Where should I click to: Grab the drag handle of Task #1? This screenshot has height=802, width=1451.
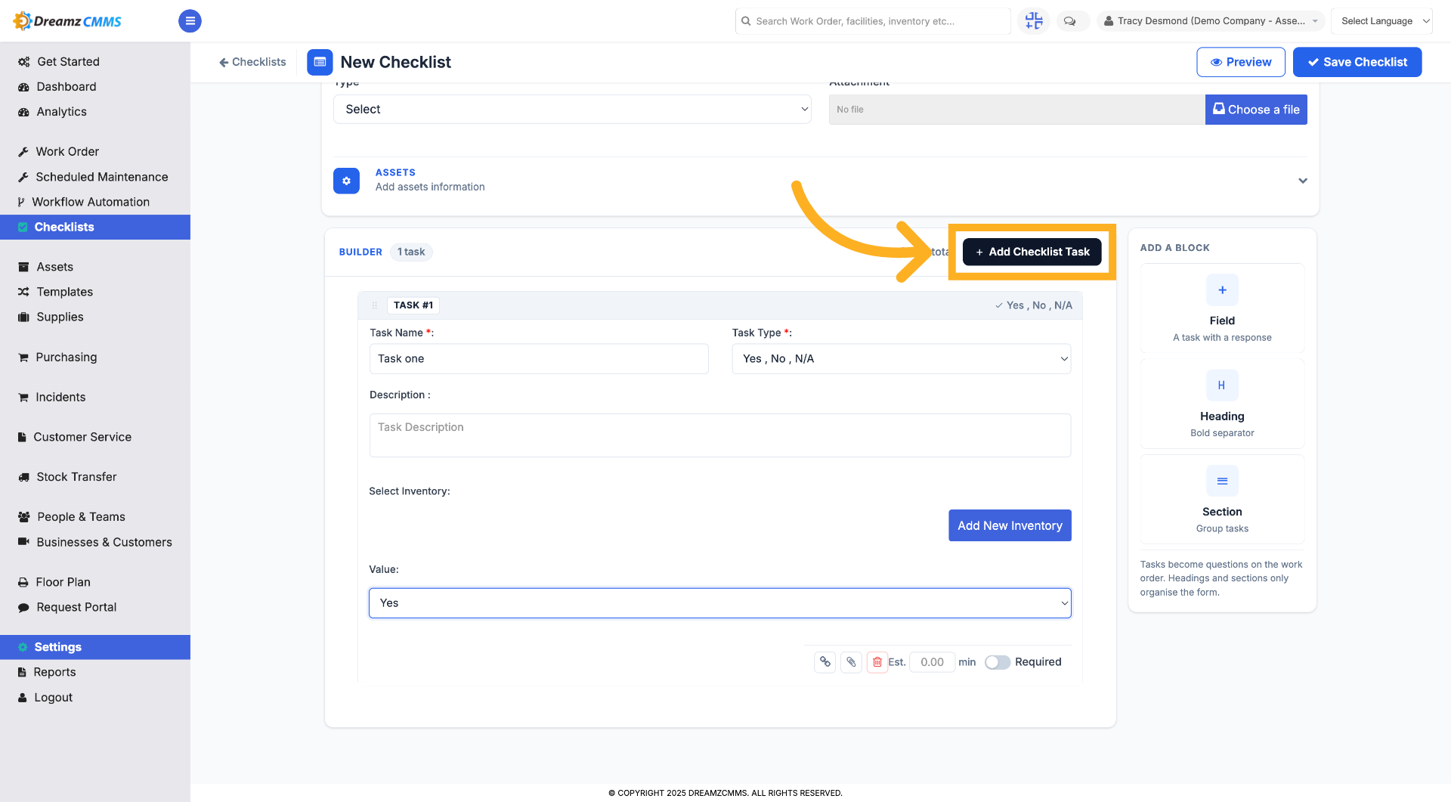374,305
